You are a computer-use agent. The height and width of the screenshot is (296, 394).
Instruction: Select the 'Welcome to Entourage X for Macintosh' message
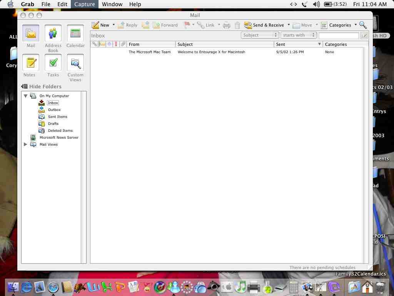(211, 52)
